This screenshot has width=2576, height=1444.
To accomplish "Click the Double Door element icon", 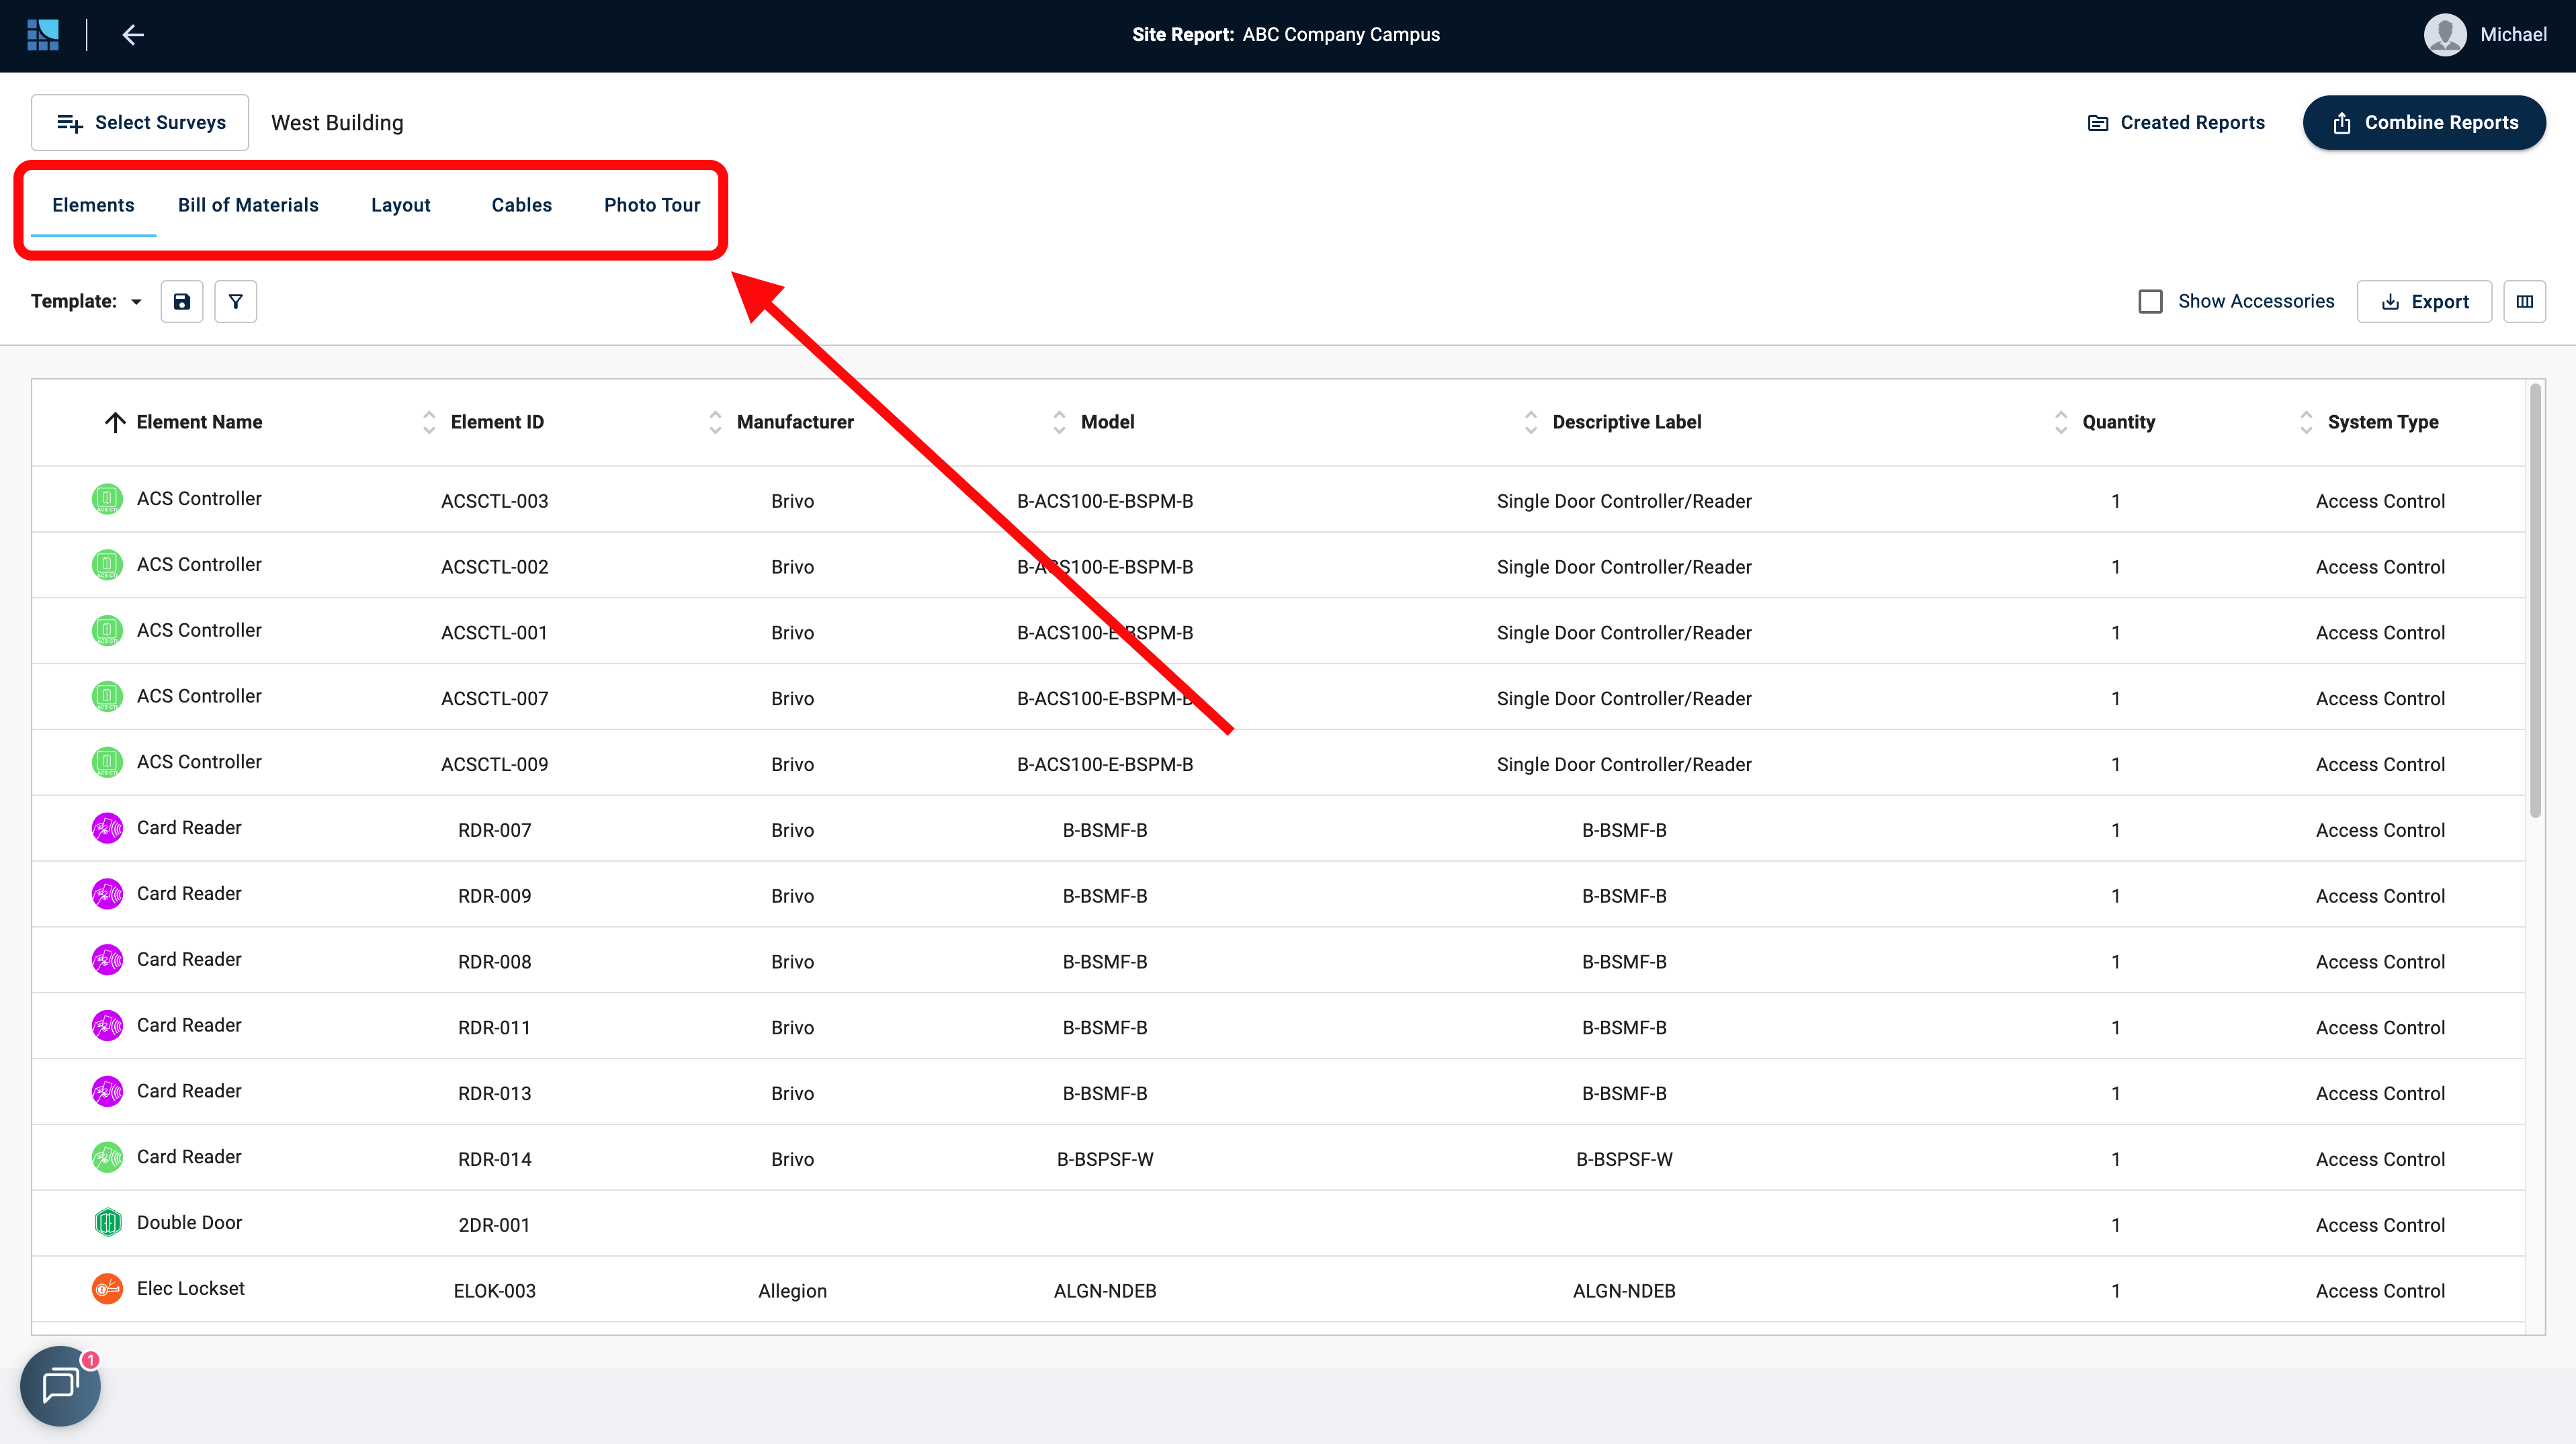I will tap(107, 1222).
